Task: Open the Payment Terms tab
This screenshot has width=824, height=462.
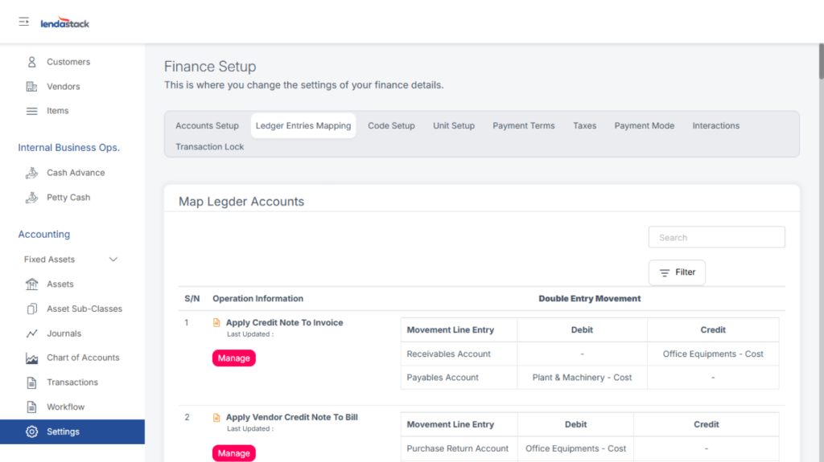Action: (523, 126)
